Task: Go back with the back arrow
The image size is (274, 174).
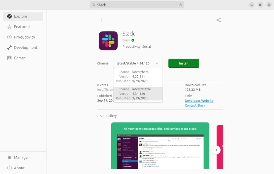Action: 102,20
